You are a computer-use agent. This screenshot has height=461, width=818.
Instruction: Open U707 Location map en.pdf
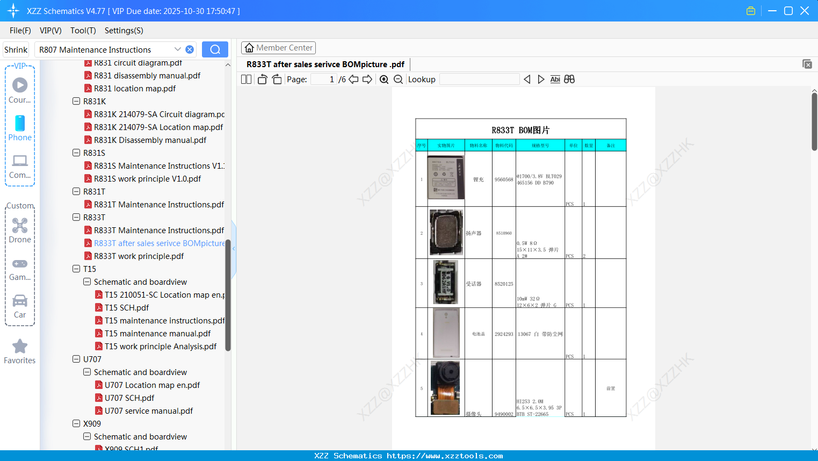[153, 385]
